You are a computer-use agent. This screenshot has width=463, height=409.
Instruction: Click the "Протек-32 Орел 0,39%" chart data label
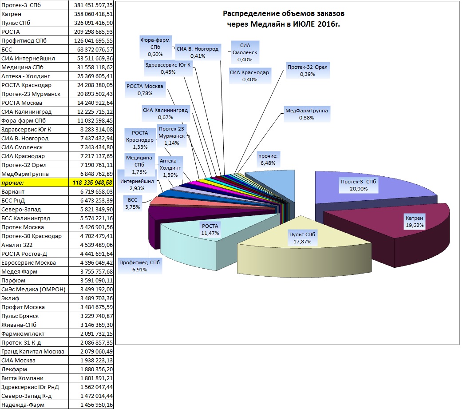tap(308, 71)
